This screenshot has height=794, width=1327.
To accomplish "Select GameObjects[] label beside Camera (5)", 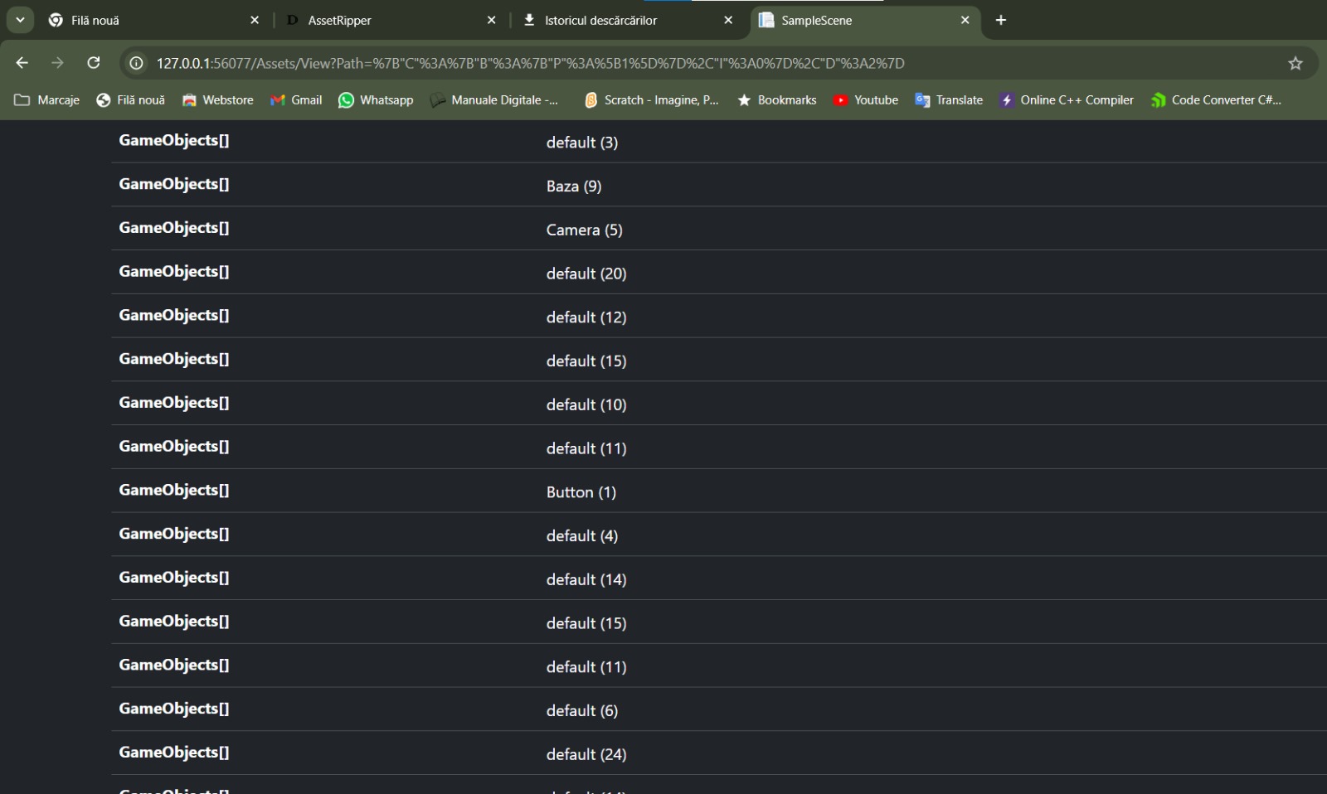I will [x=174, y=228].
